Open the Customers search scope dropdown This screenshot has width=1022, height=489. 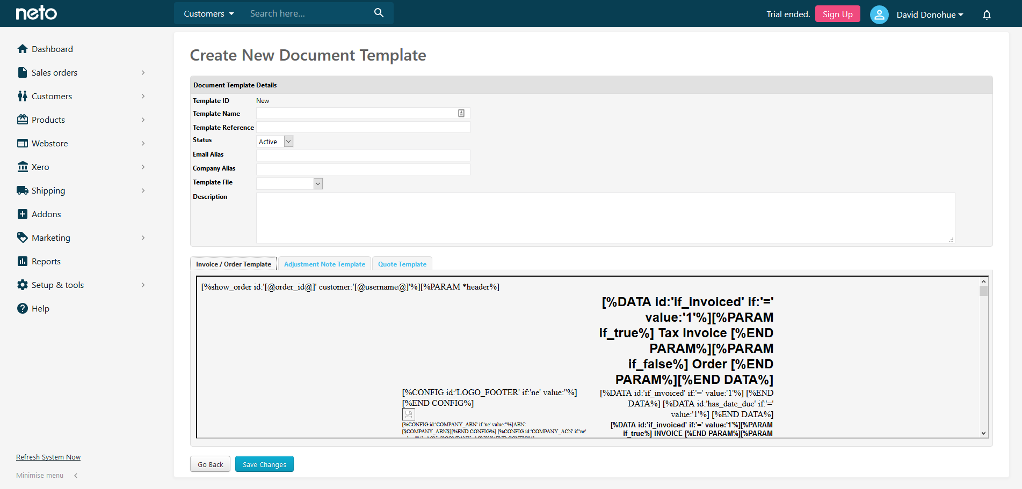click(209, 13)
